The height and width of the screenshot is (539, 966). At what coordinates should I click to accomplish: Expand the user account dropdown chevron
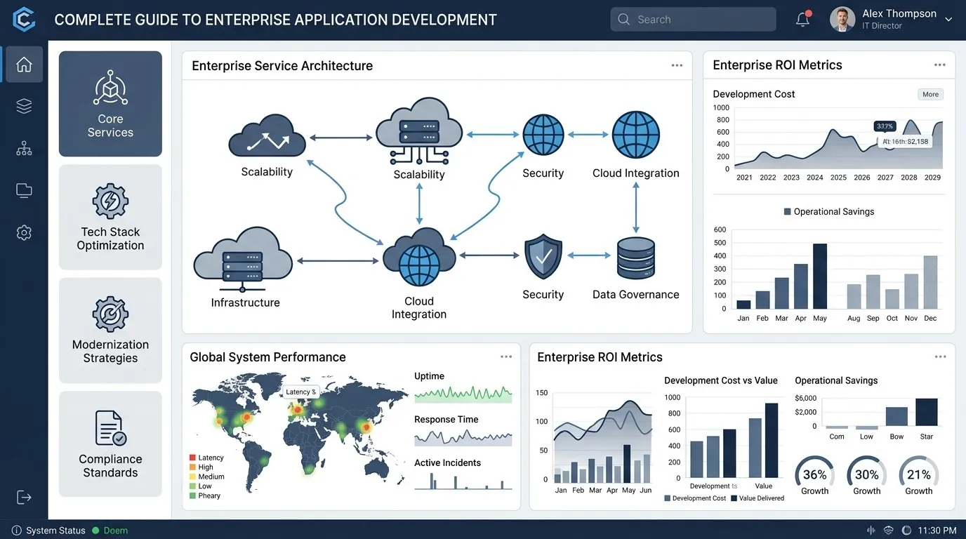949,20
